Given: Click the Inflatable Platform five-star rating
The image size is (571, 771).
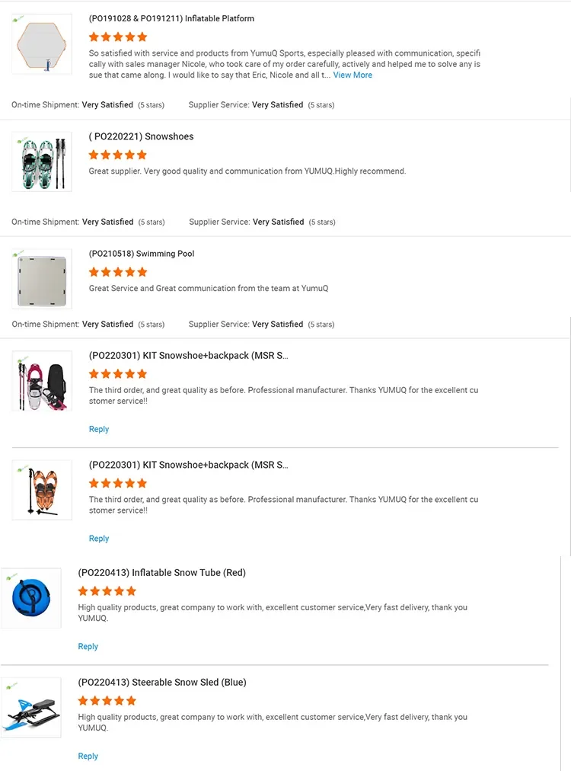Looking at the screenshot, I should coord(118,37).
